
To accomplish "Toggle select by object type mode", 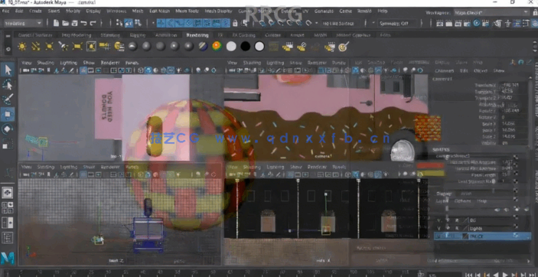I will (x=129, y=24).
